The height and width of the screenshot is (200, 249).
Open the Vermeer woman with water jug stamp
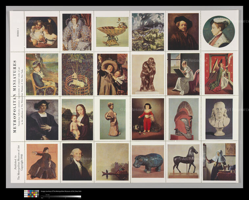click(219, 162)
